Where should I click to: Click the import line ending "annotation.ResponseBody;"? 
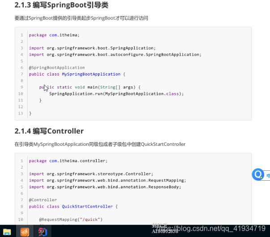(105, 187)
